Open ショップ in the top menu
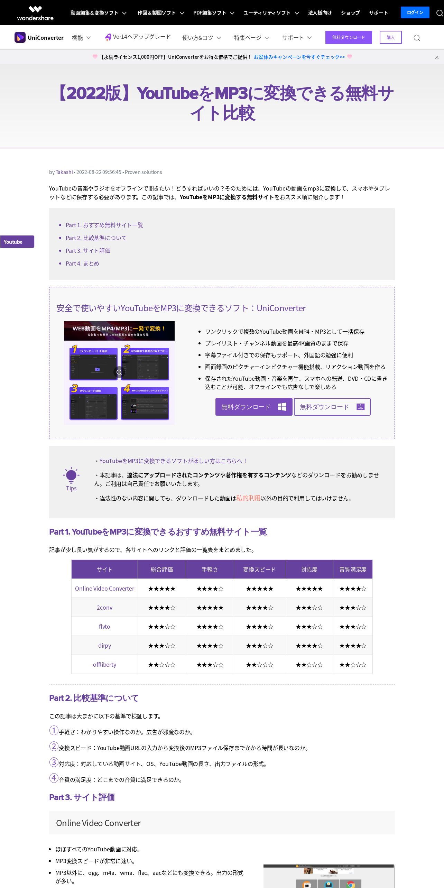Image resolution: width=444 pixels, height=888 pixels. click(x=350, y=13)
